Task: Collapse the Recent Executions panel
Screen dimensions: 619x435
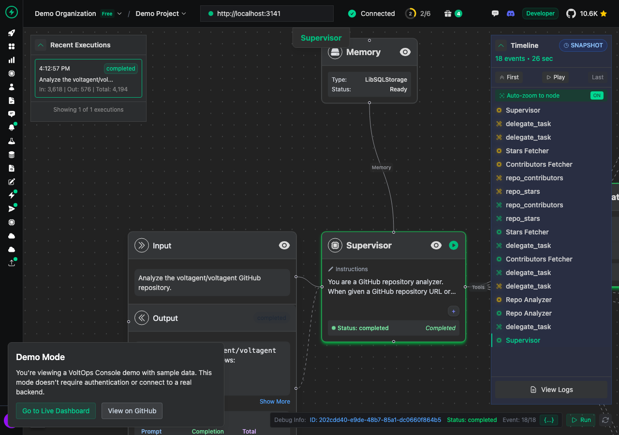Action: click(x=41, y=45)
